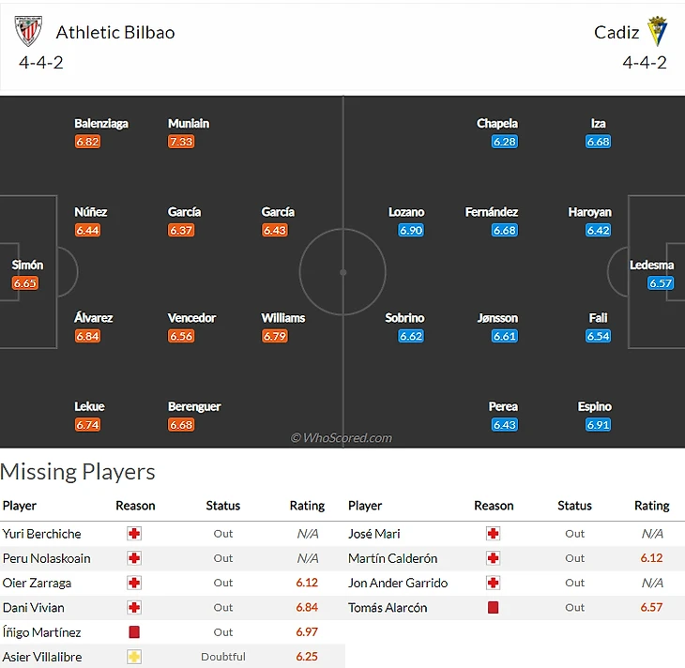This screenshot has width=685, height=668.
Task: Click goalkeeper Simón on the pitch
Action: [x=27, y=266]
